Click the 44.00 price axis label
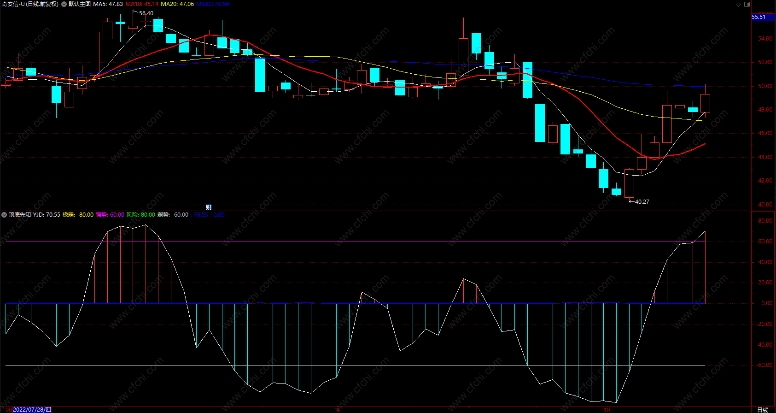 (x=765, y=157)
